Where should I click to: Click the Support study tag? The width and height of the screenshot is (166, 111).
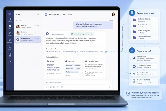78,69
